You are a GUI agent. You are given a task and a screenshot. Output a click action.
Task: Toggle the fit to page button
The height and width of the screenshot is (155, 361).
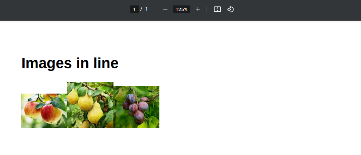pos(217,9)
